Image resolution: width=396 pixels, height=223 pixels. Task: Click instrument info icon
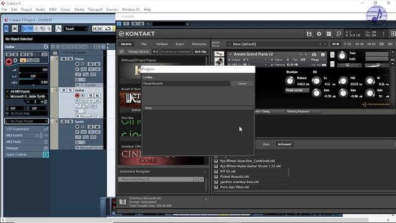(x=323, y=55)
